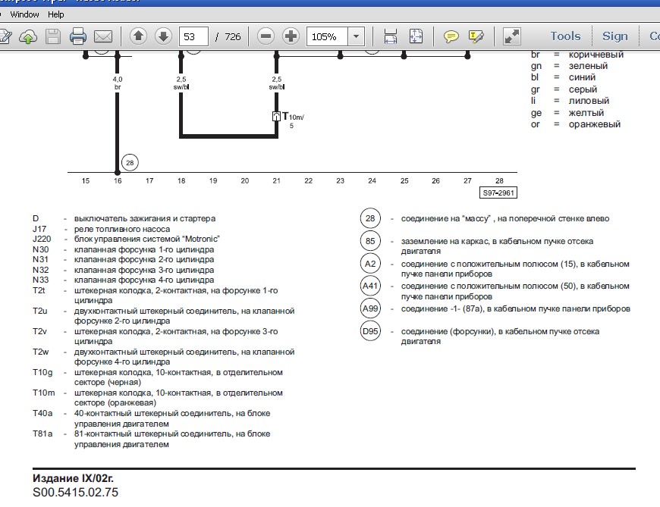Click the envelope email icon
The width and height of the screenshot is (660, 507).
103,36
